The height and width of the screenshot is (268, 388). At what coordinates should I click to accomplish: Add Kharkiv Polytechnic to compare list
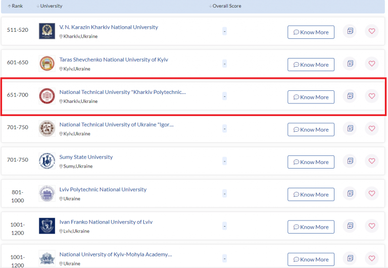pyautogui.click(x=350, y=96)
